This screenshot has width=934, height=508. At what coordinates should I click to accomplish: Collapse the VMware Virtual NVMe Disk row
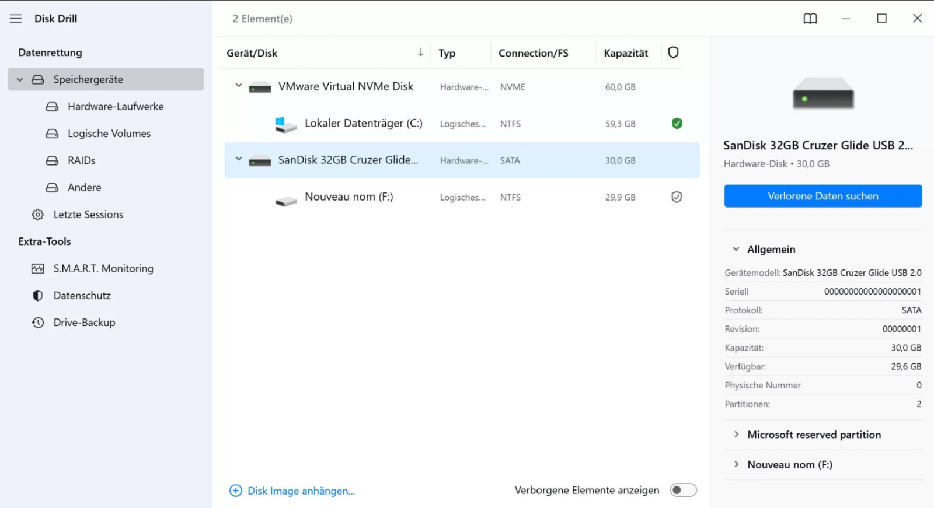238,85
